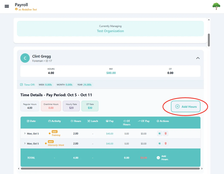The image size is (224, 174).
Task: Click the OT Pay column header
Action: point(143,121)
